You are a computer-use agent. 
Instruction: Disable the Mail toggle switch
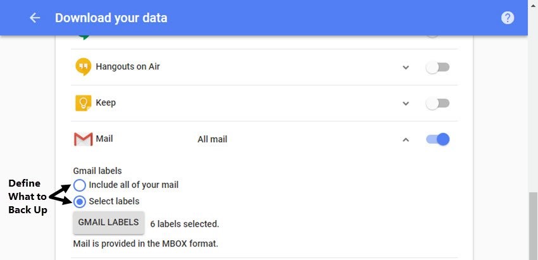tap(438, 139)
